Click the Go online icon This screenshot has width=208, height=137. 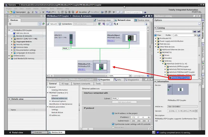click(x=77, y=12)
